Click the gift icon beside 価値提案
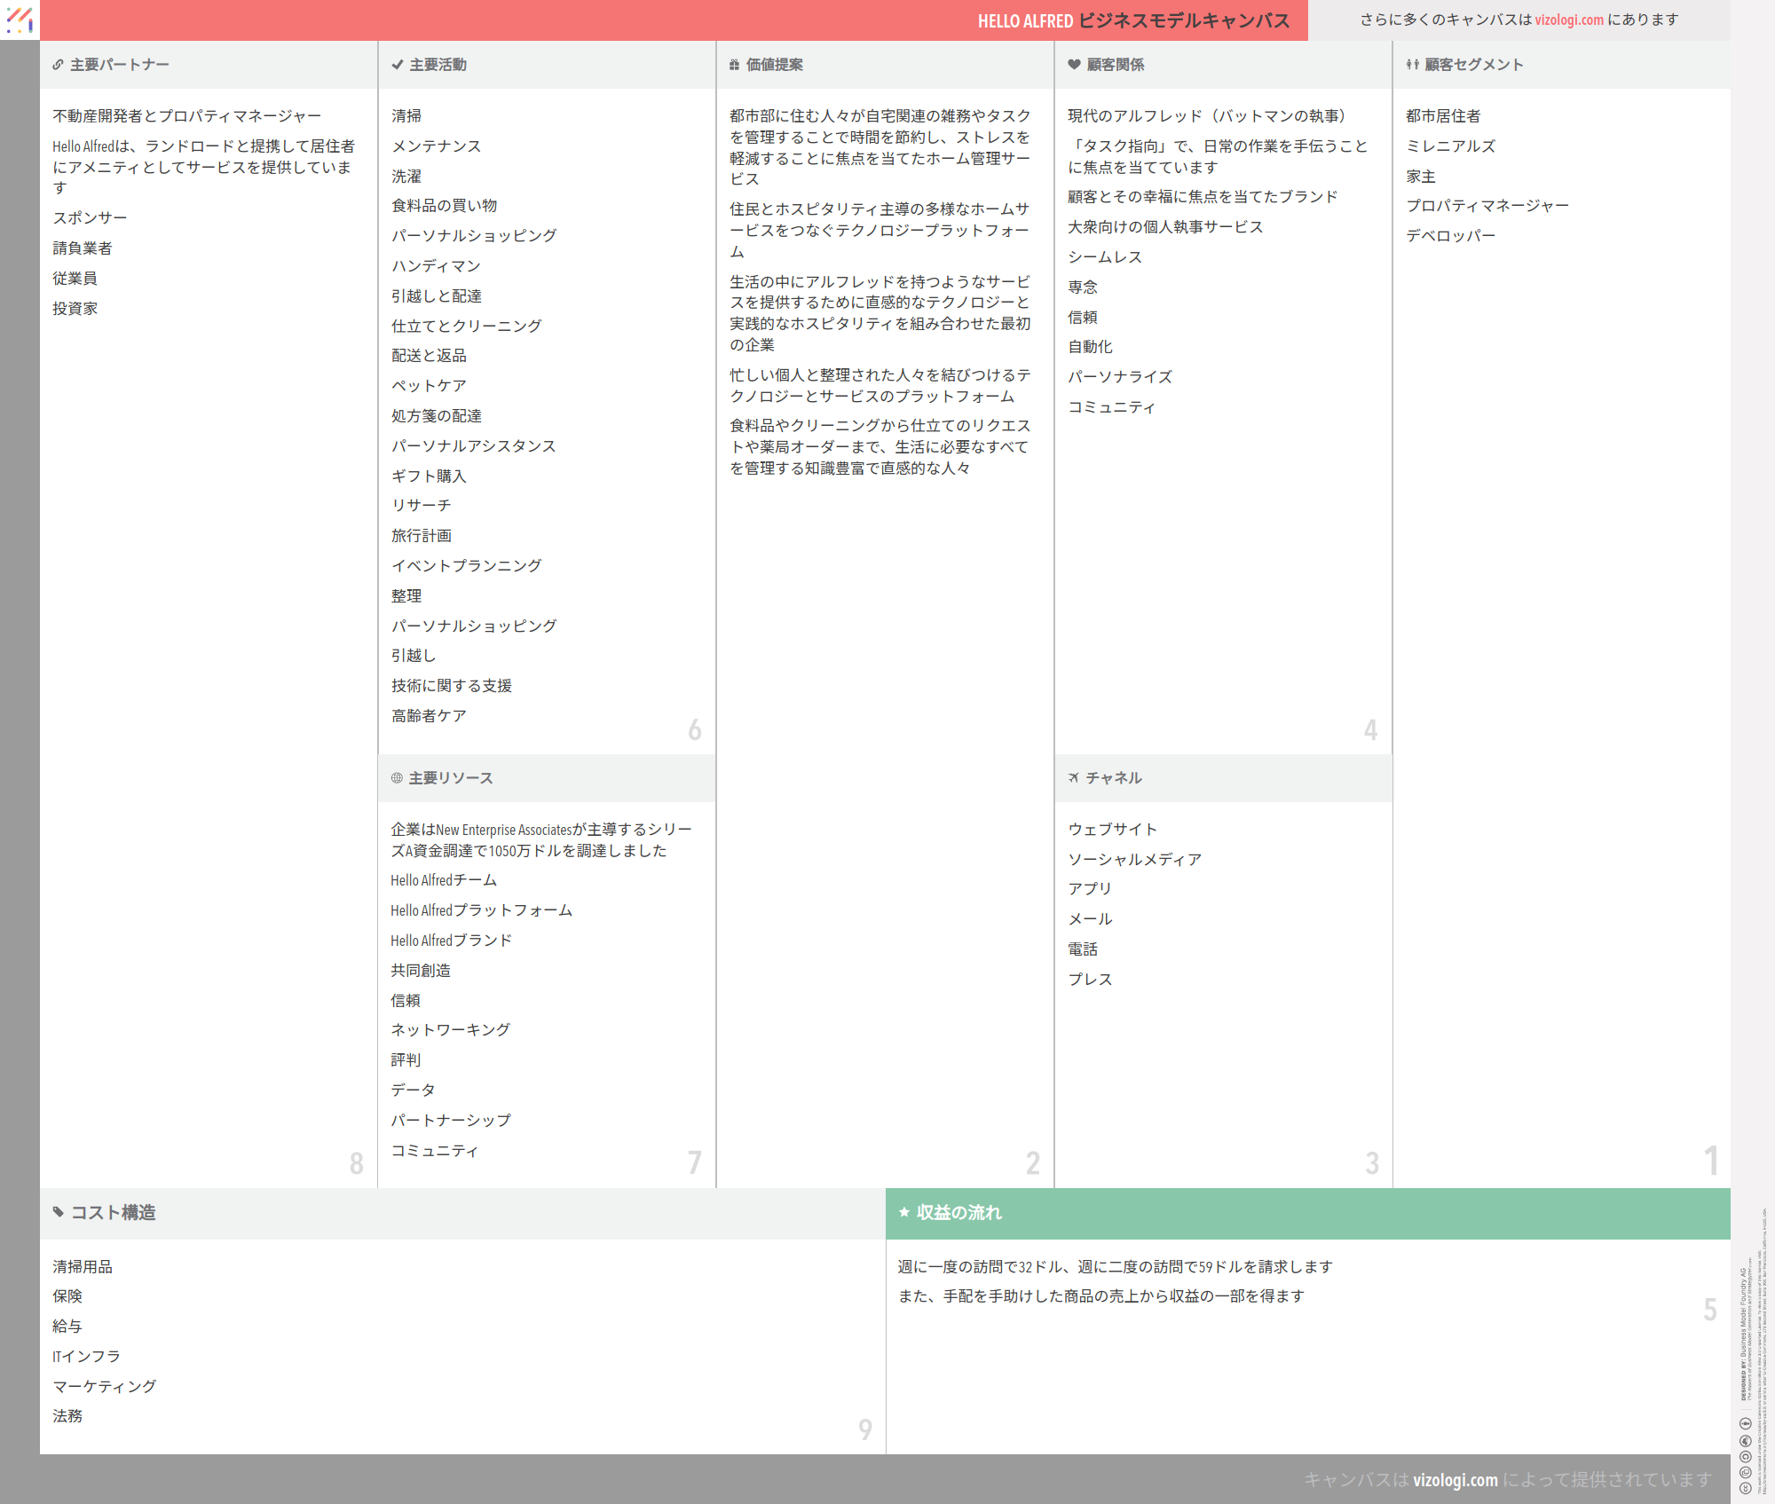This screenshot has width=1775, height=1504. pos(734,65)
